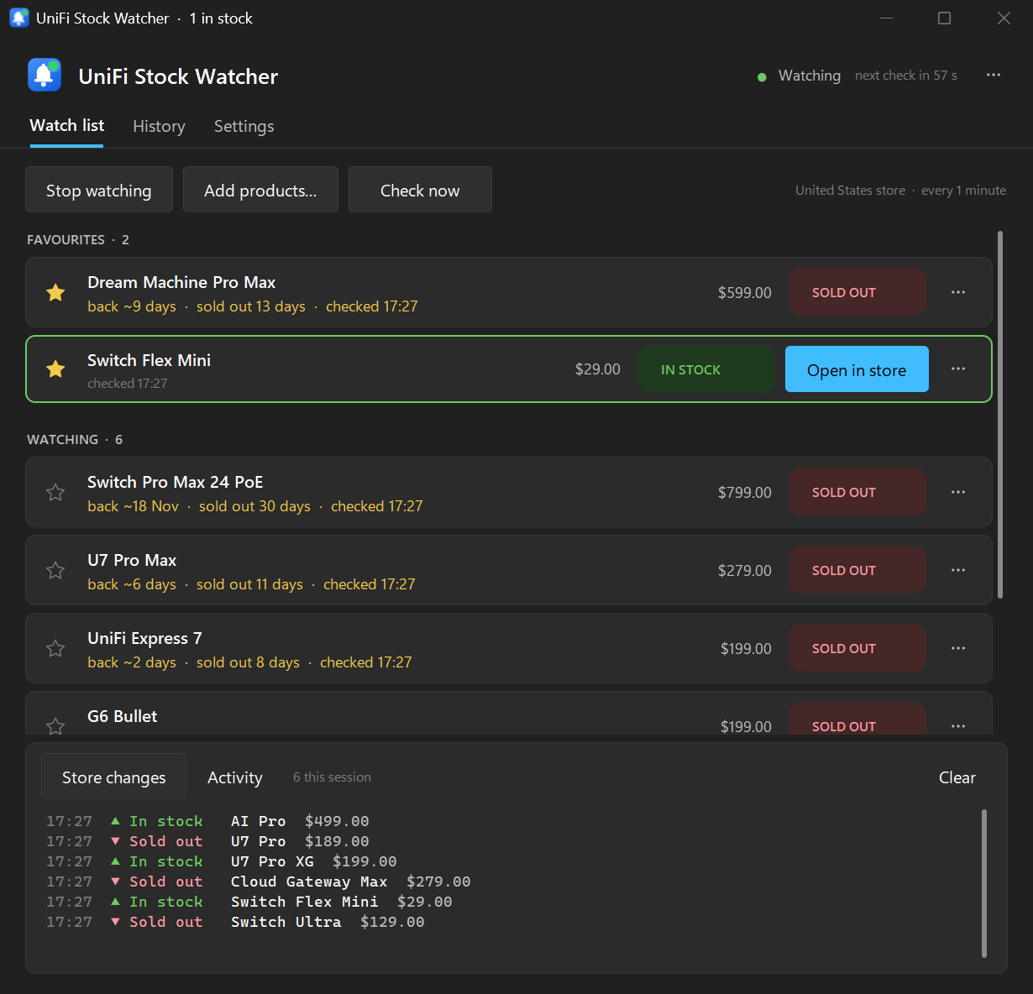Open UniFi Express 7 ellipsis menu
The height and width of the screenshot is (994, 1033).
click(x=958, y=648)
